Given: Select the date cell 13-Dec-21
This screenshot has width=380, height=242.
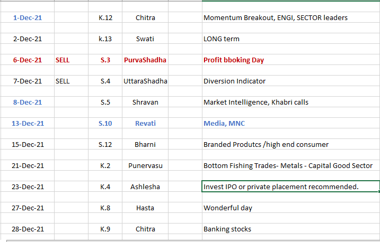Looking at the screenshot, I should (28, 124).
